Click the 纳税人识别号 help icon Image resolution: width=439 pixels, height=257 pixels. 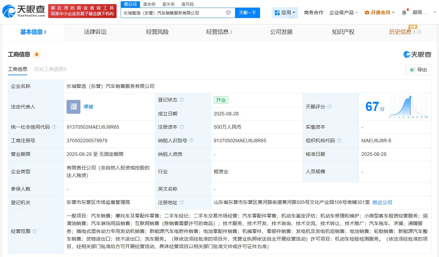(191, 140)
